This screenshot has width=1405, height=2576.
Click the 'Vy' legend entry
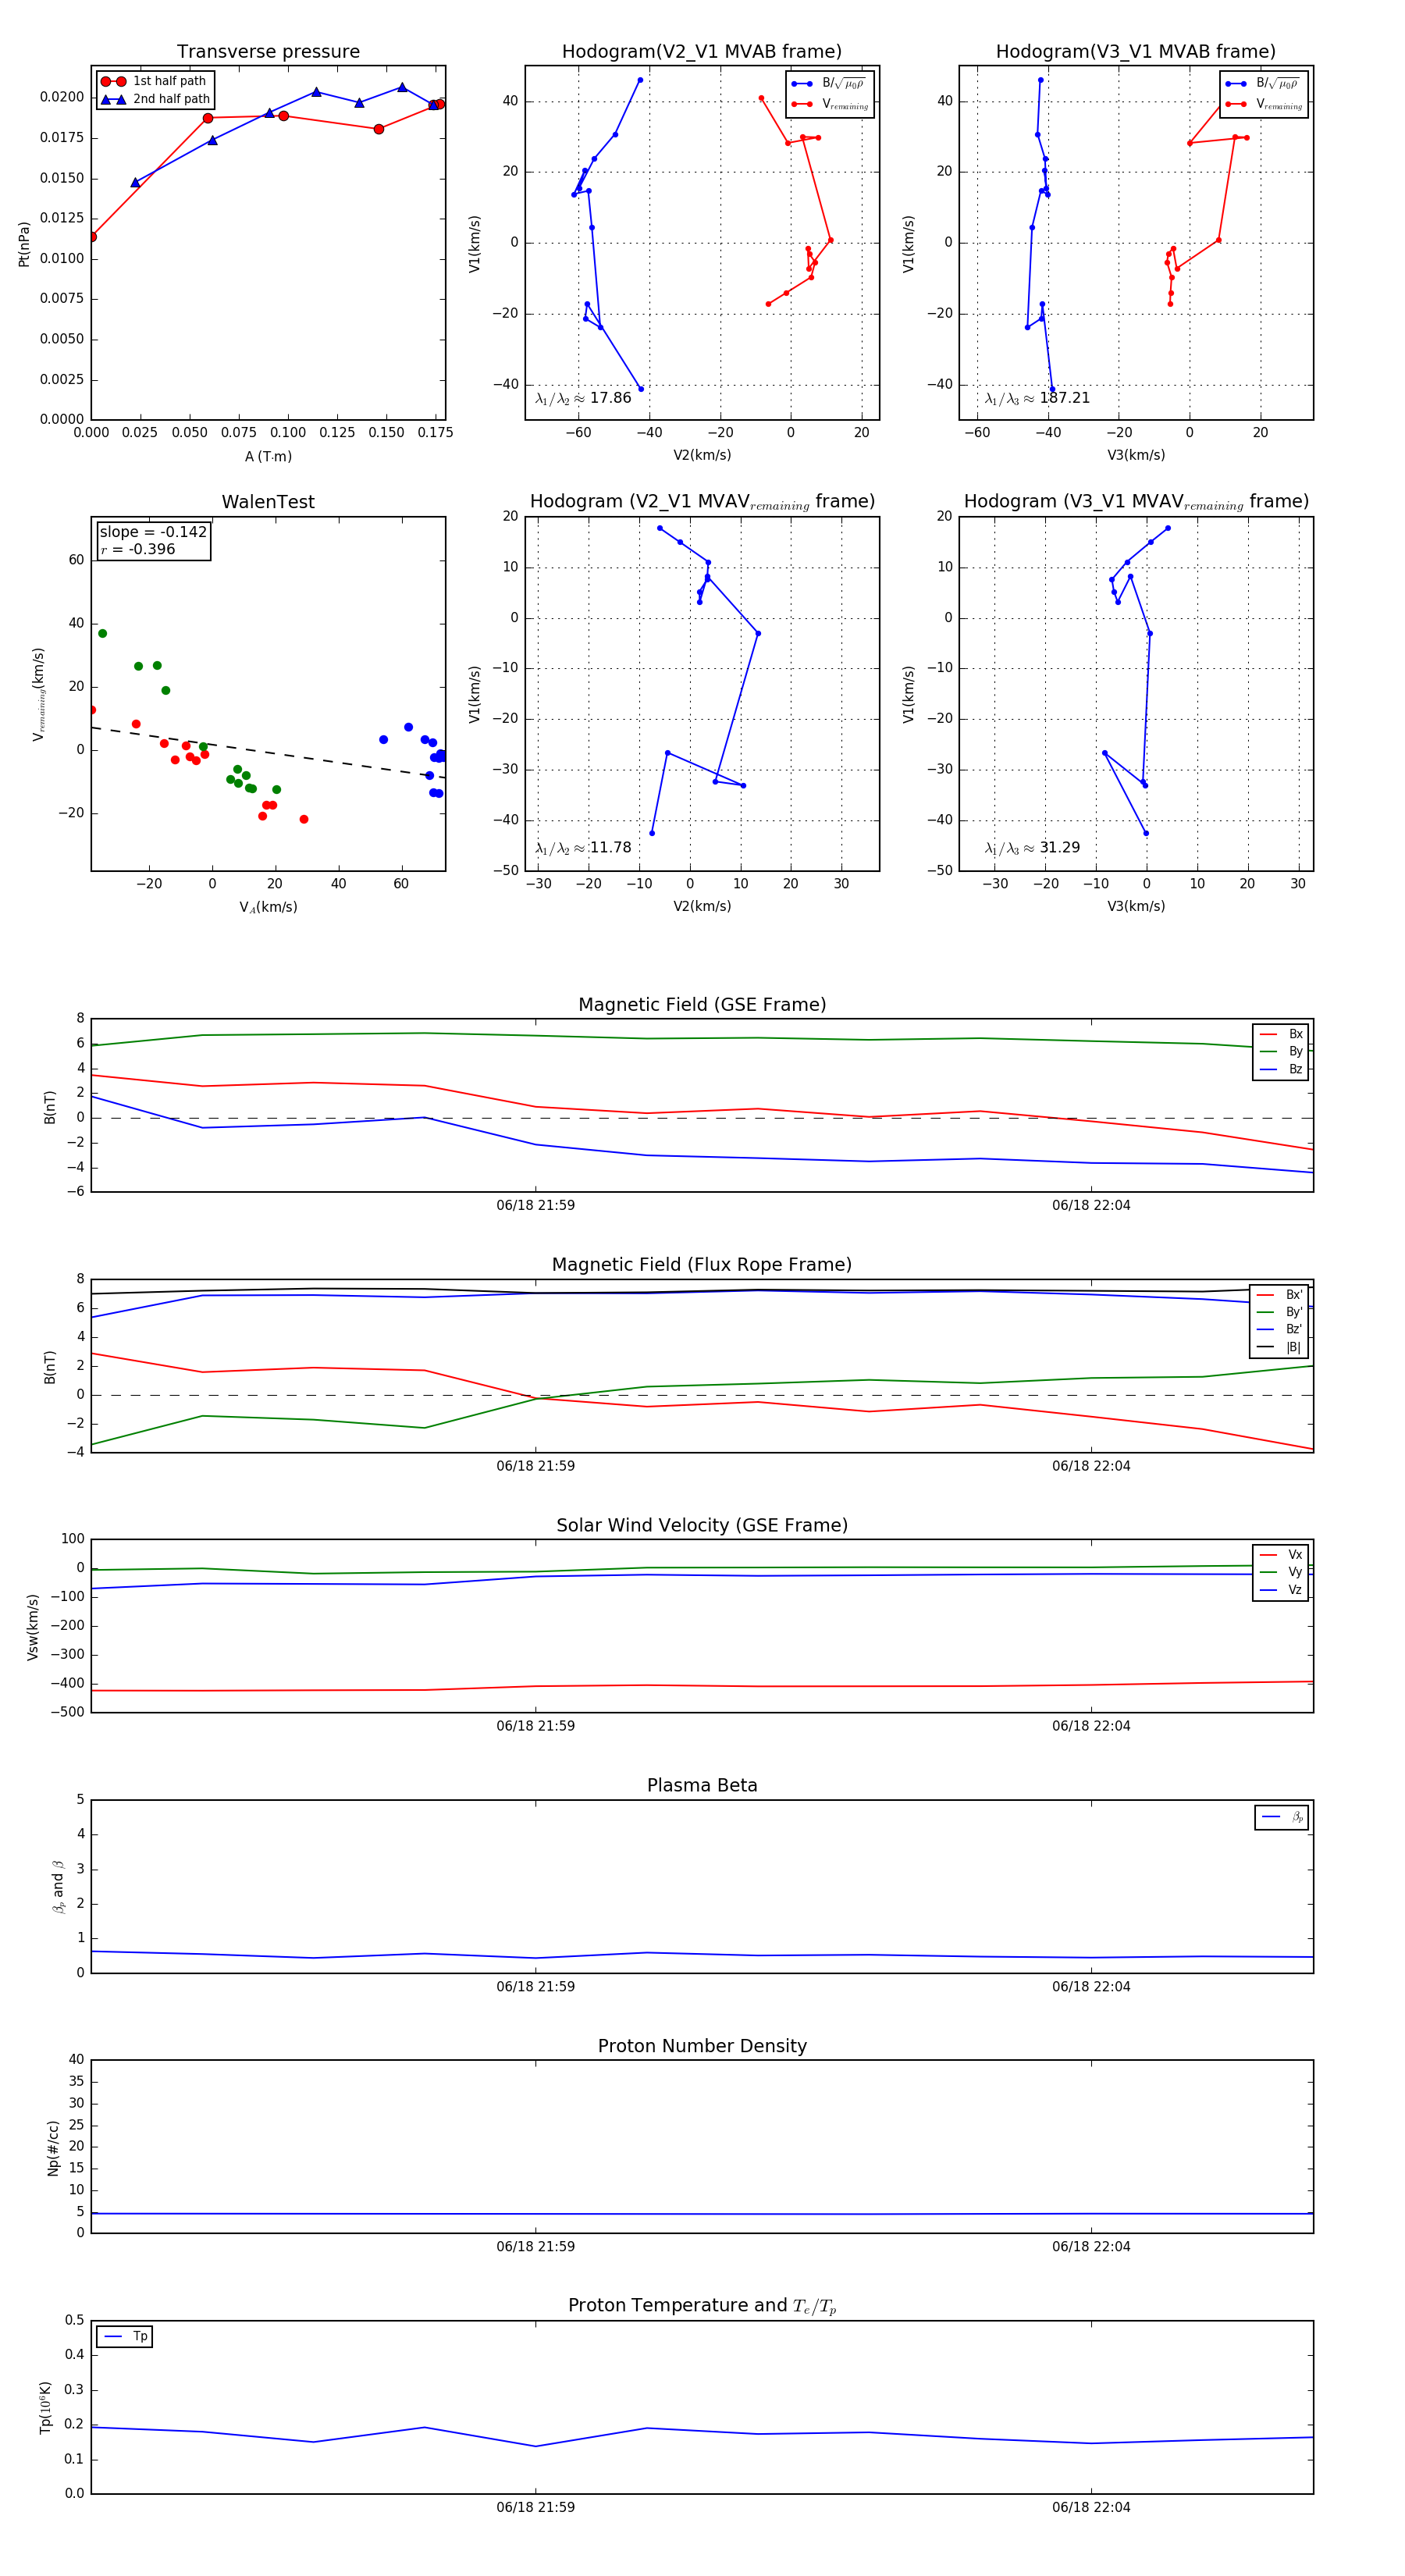[x=1281, y=1572]
